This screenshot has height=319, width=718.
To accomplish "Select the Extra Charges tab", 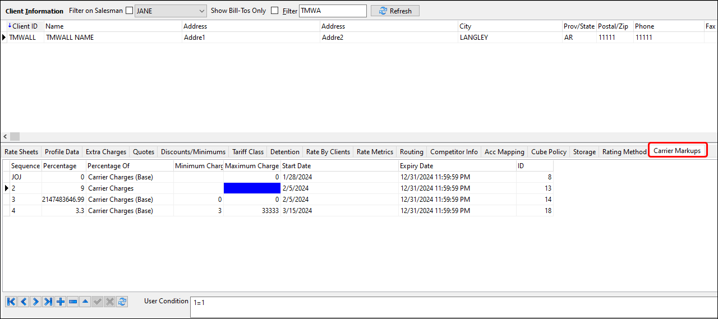I will click(x=106, y=152).
